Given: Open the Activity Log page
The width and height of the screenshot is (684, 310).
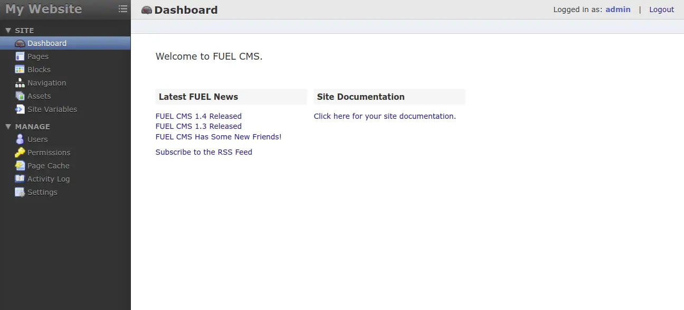Looking at the screenshot, I should 48,179.
